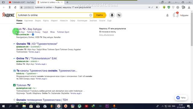Open Yandex Browser icon in taskbar

[x=59, y=106]
